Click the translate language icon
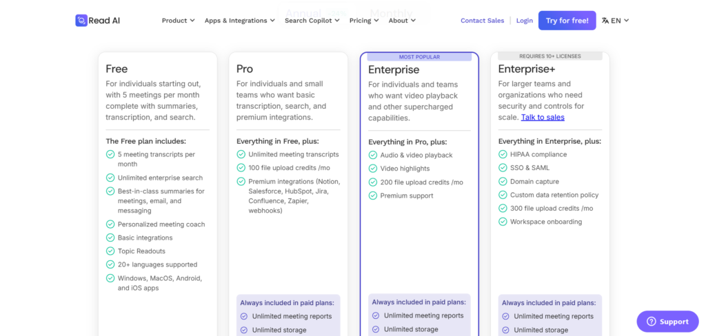The height and width of the screenshot is (336, 706). pos(605,21)
